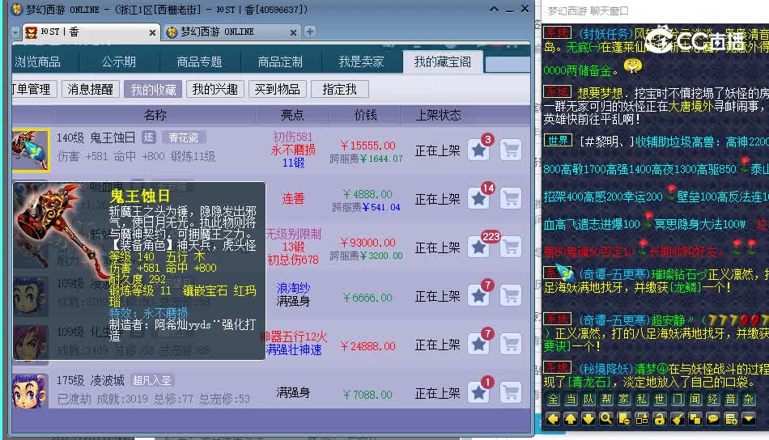Click the 超凡入圣 tag on 凌波城
Screen dimensions: 769x440
click(151, 380)
